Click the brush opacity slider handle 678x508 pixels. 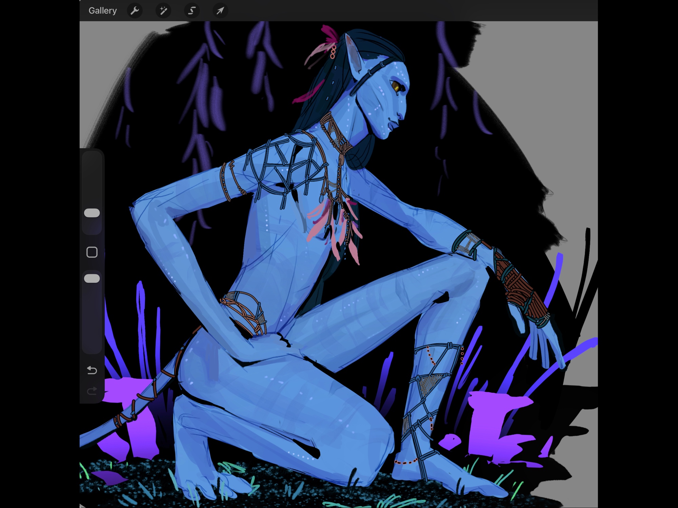92,278
